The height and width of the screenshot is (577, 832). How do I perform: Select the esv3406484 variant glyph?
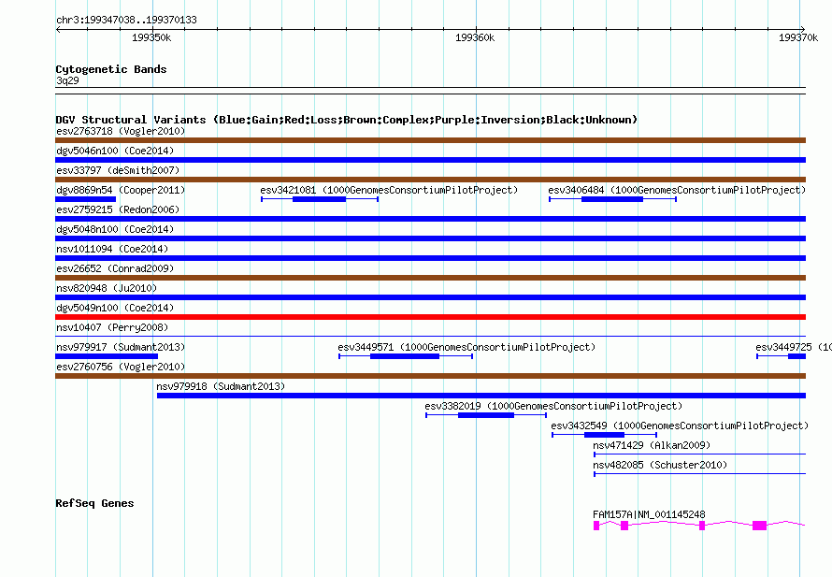612,199
